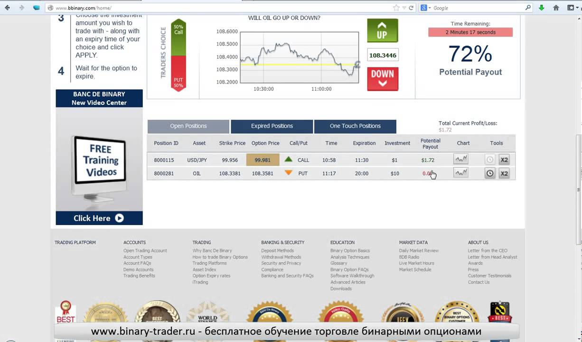
Task: Open the Binary Option Basics link
Action: pos(350,251)
